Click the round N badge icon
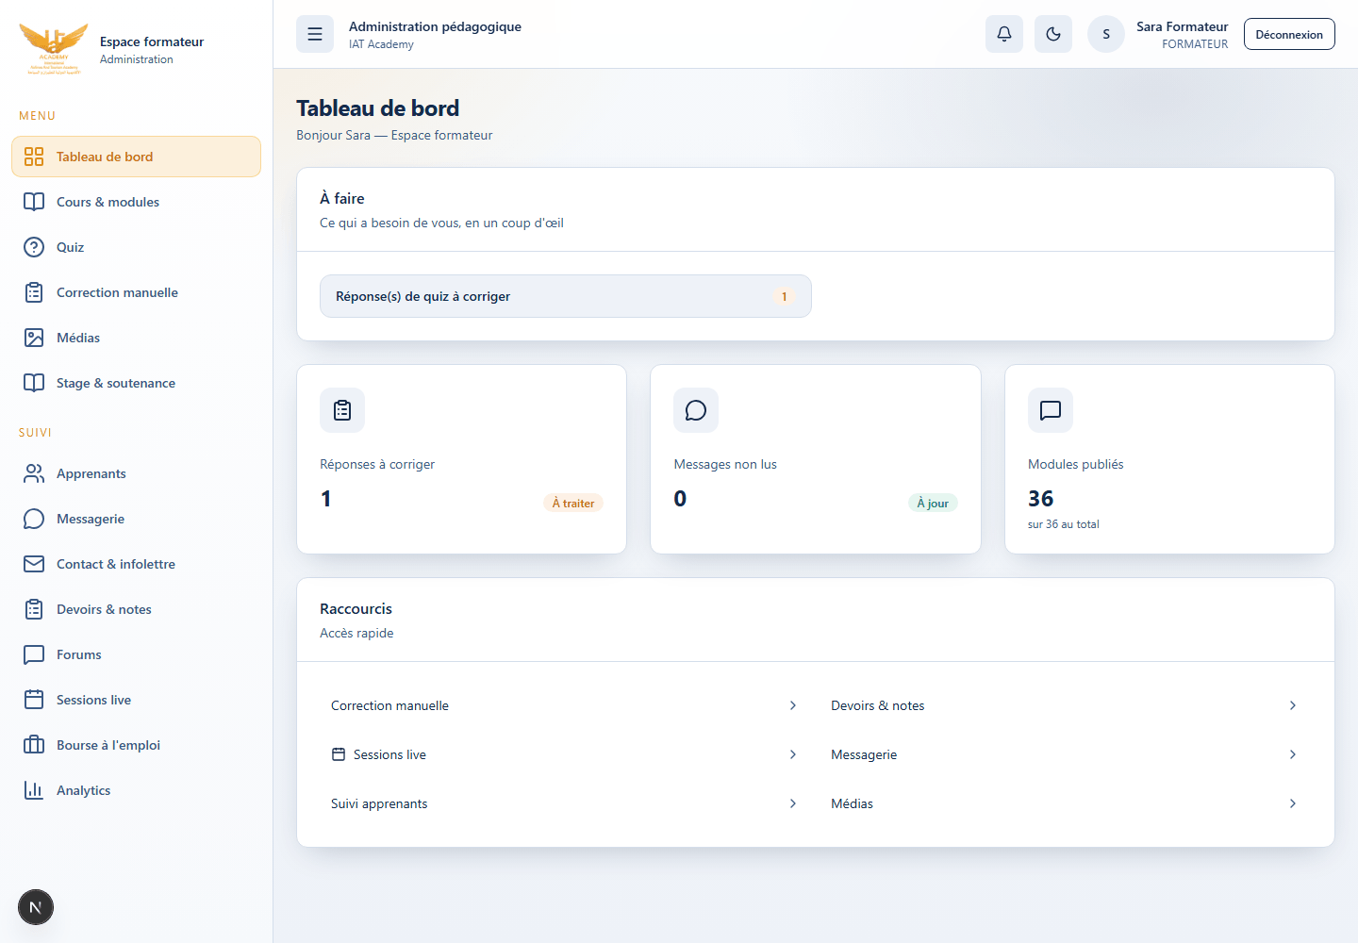This screenshot has width=1358, height=943. pos(36,907)
